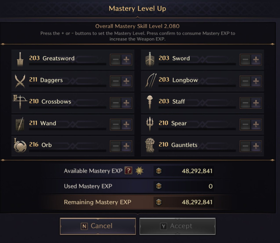Viewport: 280px width, 243px height.
Task: Increase Sword mastery level with plus
Action: click(x=256, y=60)
